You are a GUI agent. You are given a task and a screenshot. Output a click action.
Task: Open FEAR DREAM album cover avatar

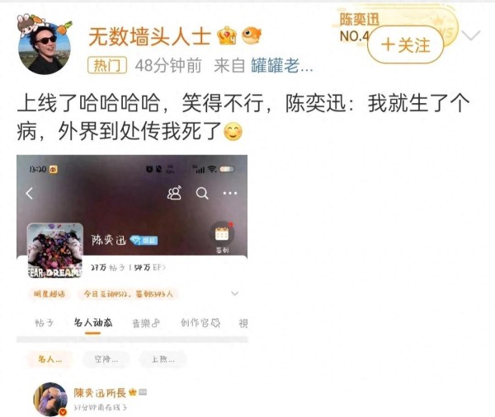(x=55, y=251)
